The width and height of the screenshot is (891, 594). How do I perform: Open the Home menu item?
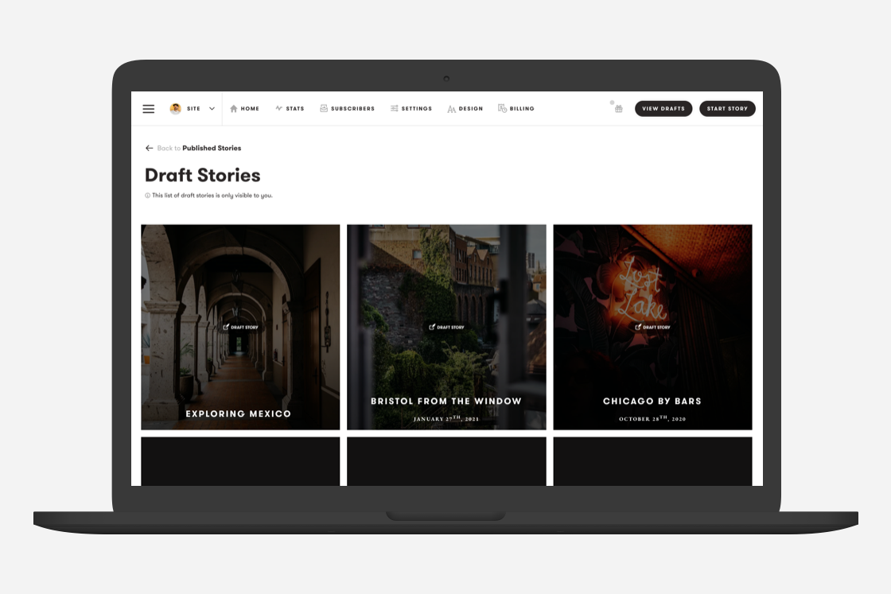244,108
